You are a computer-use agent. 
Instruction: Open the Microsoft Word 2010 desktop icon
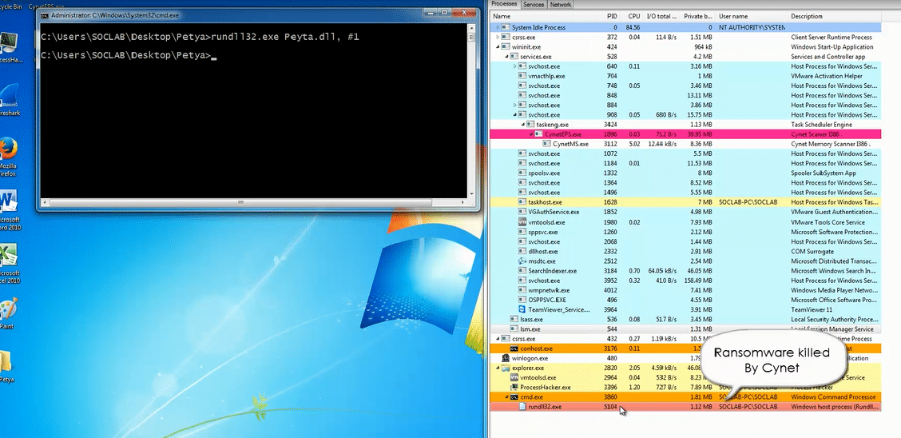[9, 210]
